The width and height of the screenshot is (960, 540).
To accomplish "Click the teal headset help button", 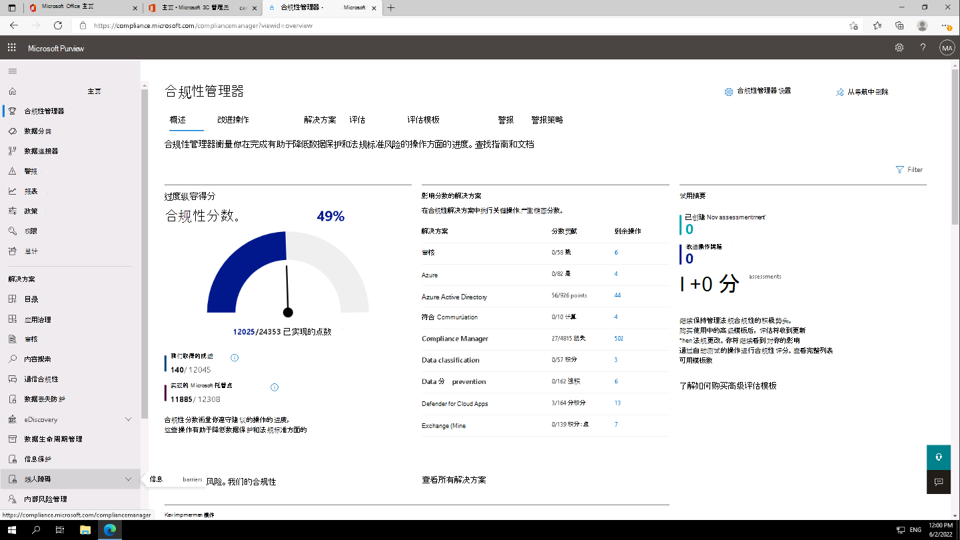I will (x=938, y=457).
